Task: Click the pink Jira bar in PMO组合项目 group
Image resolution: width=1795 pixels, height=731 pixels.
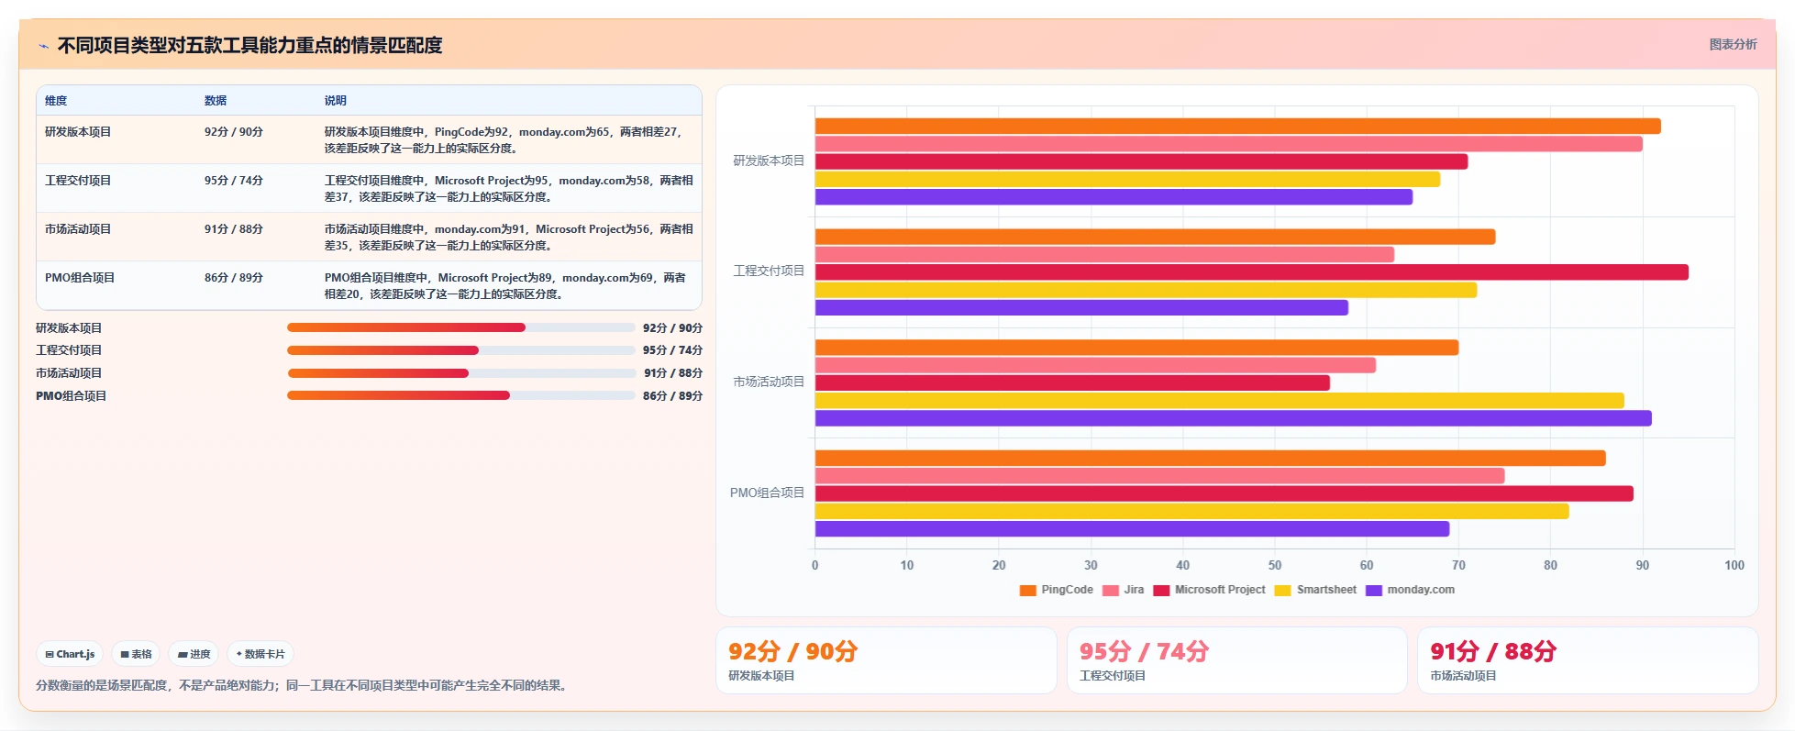Action: pos(1159,476)
